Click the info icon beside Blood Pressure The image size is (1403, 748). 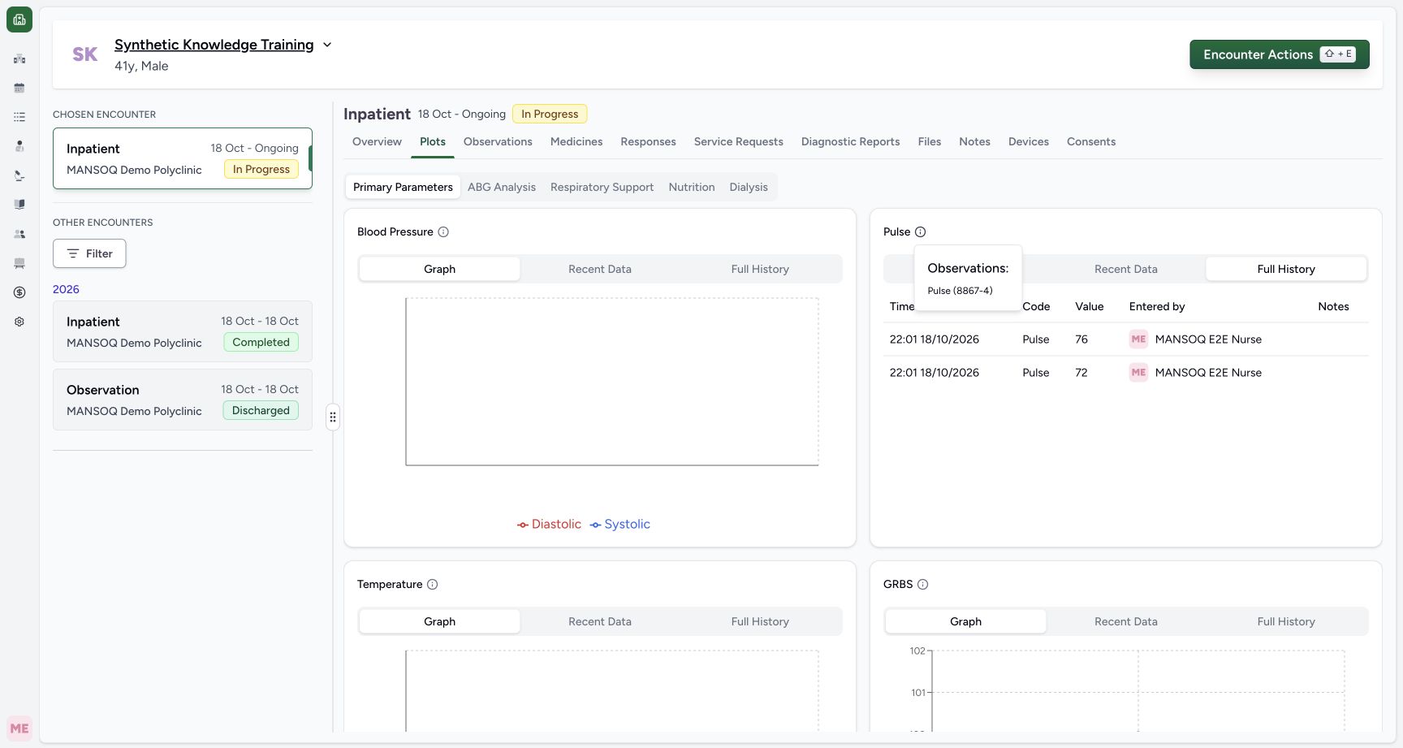tap(443, 231)
